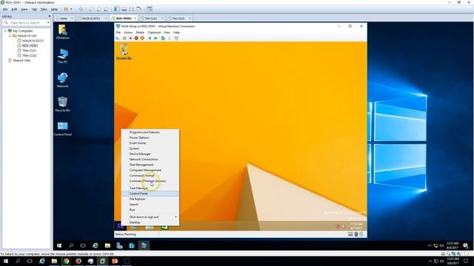Select Shared VMs in the Library tree

coord(19,61)
